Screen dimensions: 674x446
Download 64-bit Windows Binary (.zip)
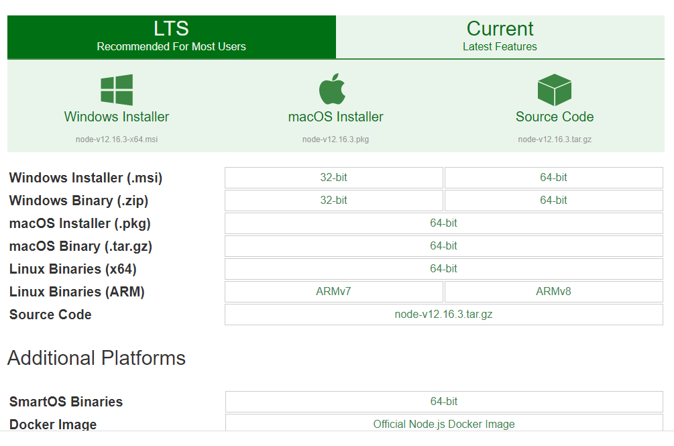553,201
